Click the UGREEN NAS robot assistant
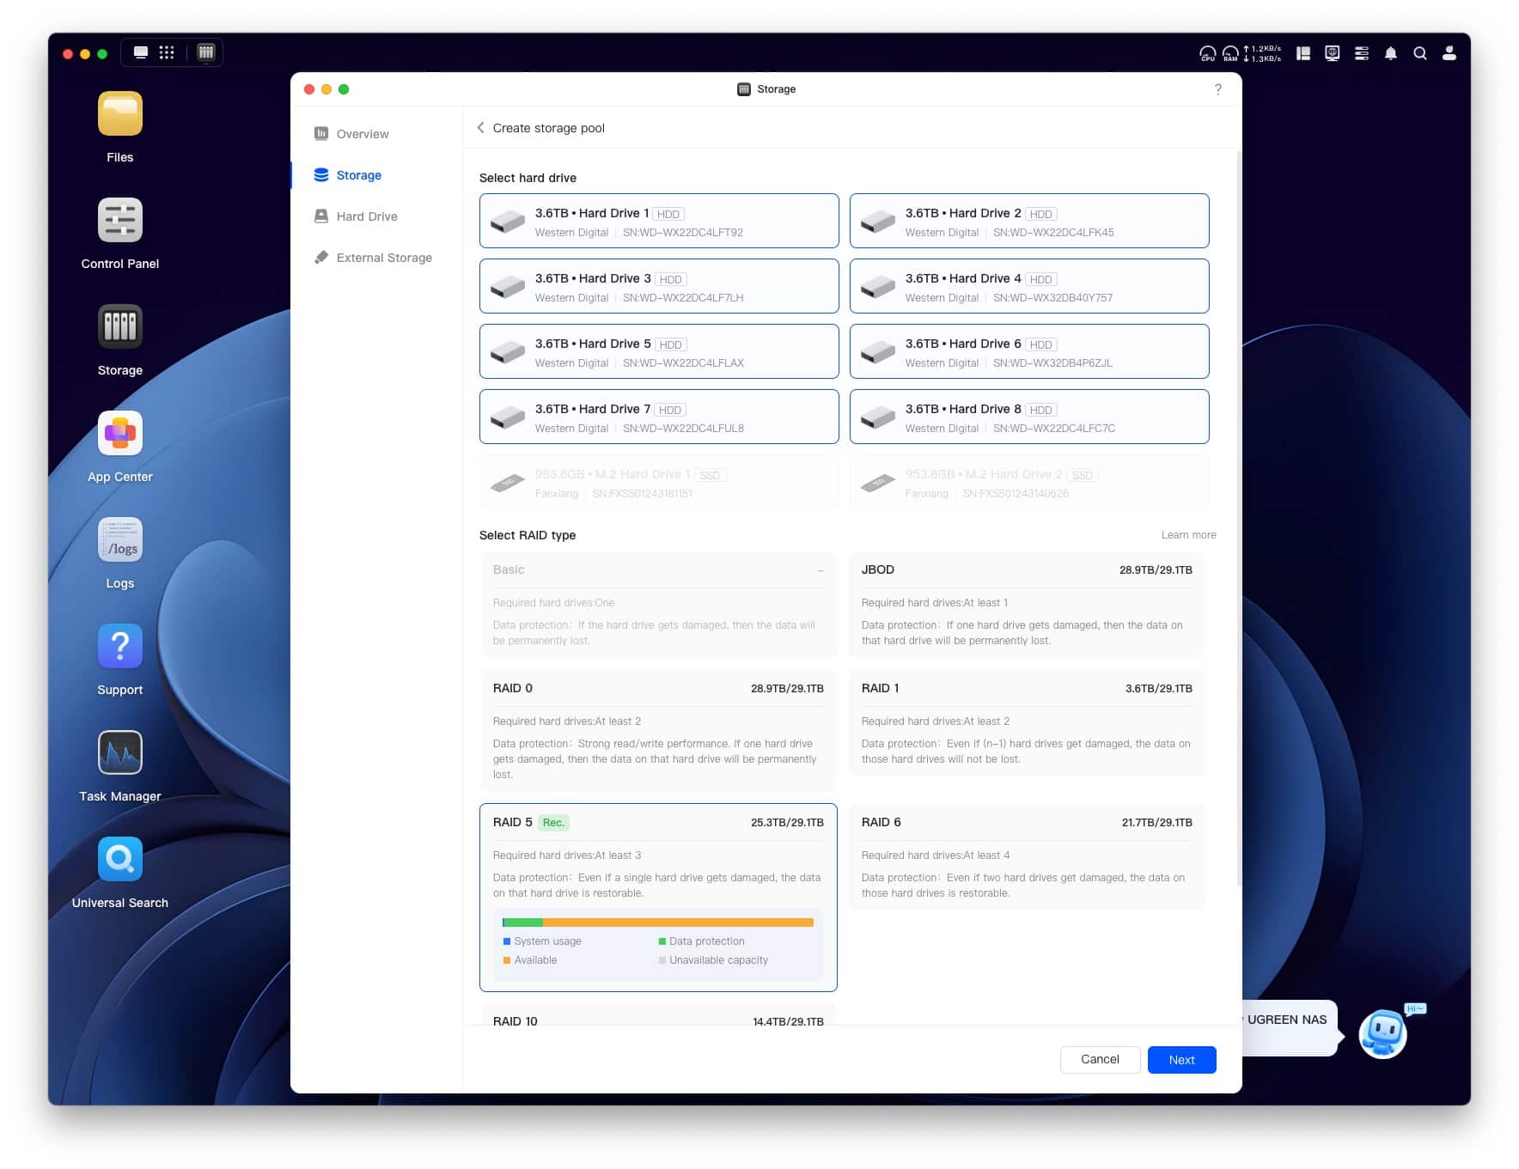This screenshot has height=1169, width=1519. tap(1382, 1033)
